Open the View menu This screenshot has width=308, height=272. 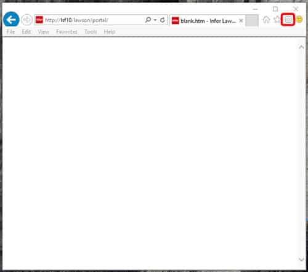coord(44,32)
